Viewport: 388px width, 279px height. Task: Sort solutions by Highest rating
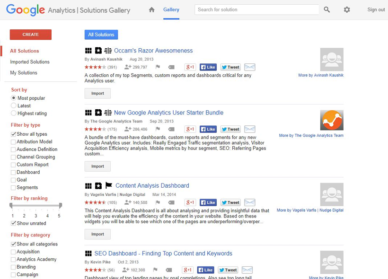[x=14, y=113]
